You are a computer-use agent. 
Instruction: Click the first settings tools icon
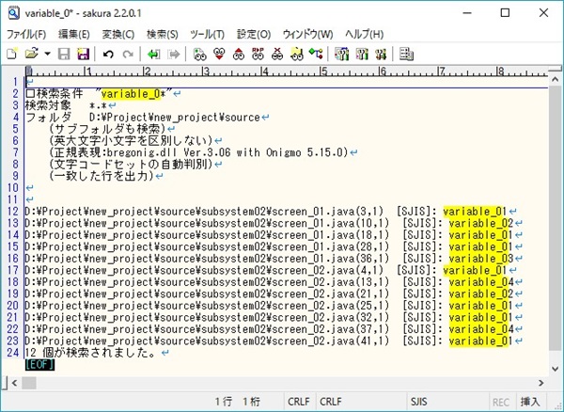tap(342, 55)
